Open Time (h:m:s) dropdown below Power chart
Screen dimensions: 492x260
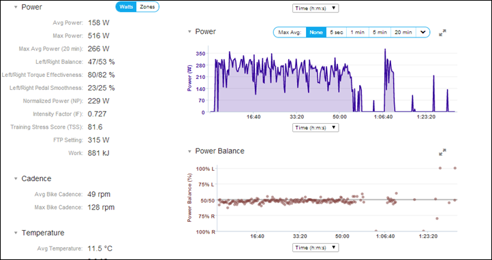tap(316, 128)
